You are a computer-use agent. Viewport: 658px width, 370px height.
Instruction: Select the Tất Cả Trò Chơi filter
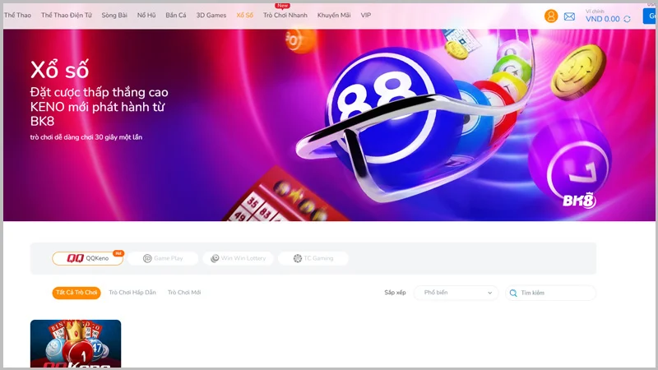click(76, 293)
